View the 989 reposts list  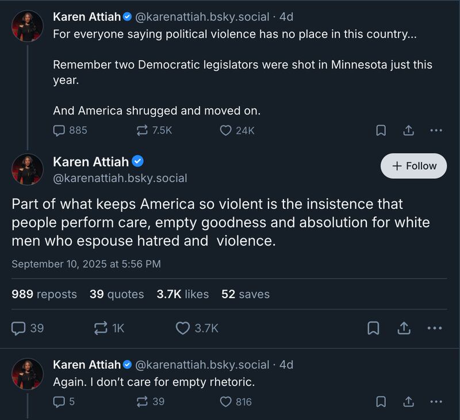[43, 294]
